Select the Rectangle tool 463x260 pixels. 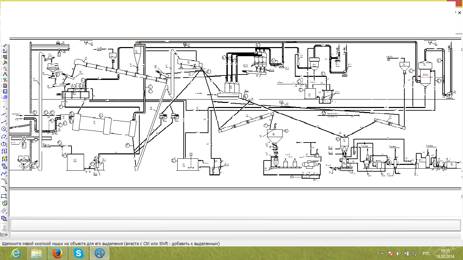click(4, 196)
